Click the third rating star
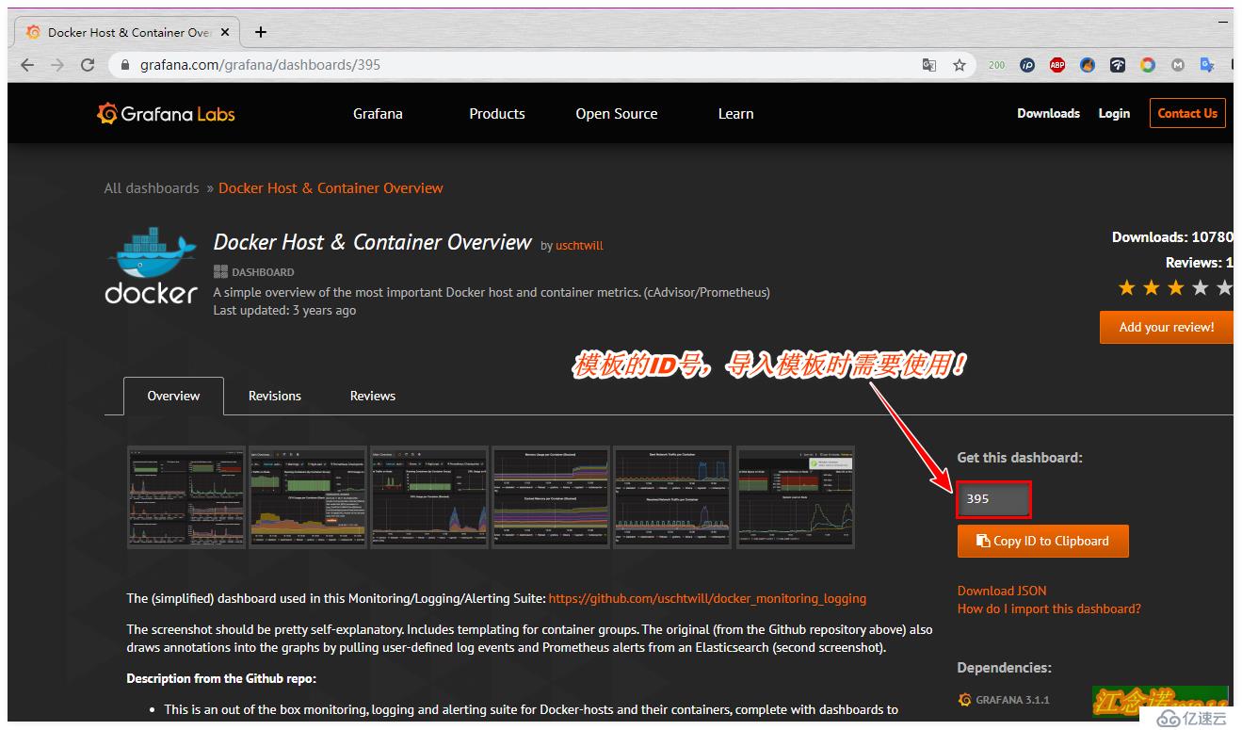 (1175, 287)
